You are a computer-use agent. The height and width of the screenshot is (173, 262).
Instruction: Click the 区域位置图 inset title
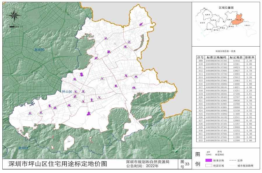[226, 8]
